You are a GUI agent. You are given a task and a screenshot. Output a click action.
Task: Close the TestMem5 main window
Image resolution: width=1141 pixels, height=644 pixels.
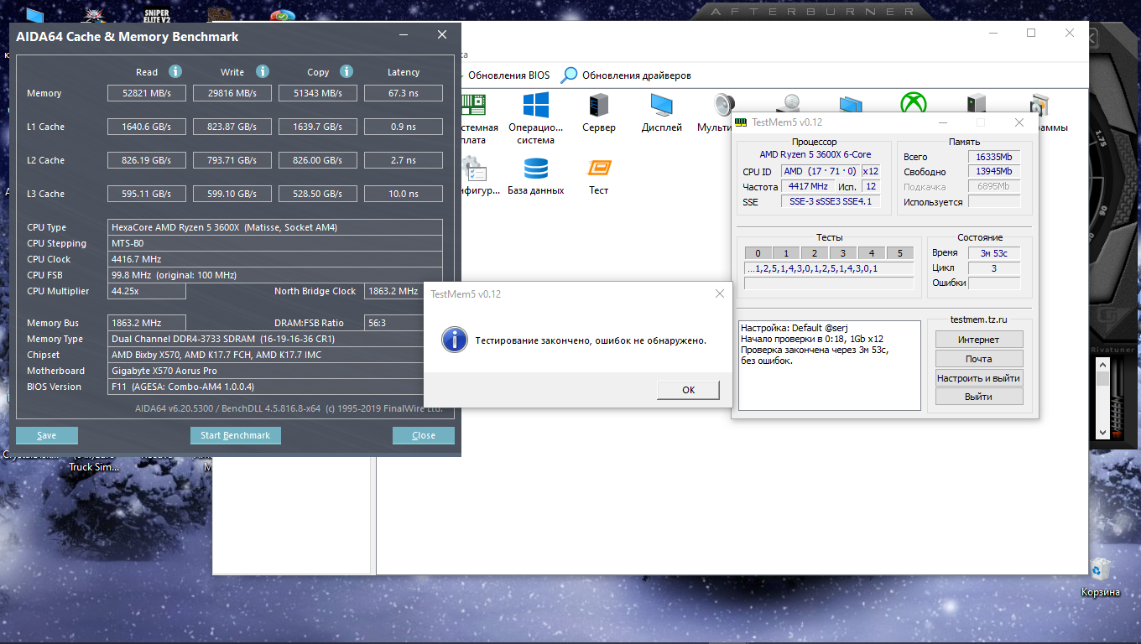click(1019, 122)
